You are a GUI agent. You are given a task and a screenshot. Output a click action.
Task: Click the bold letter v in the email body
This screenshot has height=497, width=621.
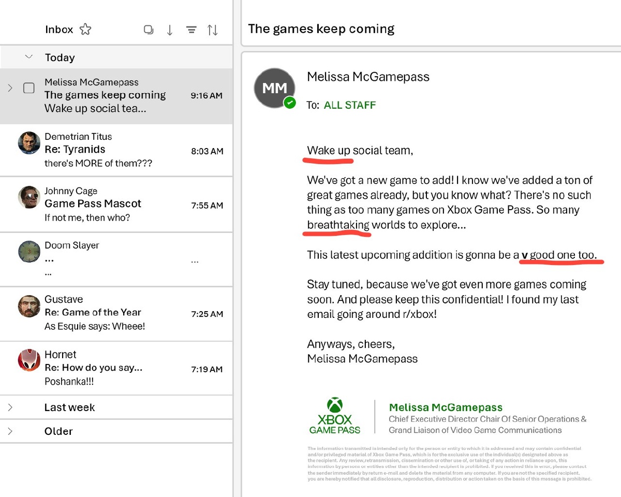point(525,255)
